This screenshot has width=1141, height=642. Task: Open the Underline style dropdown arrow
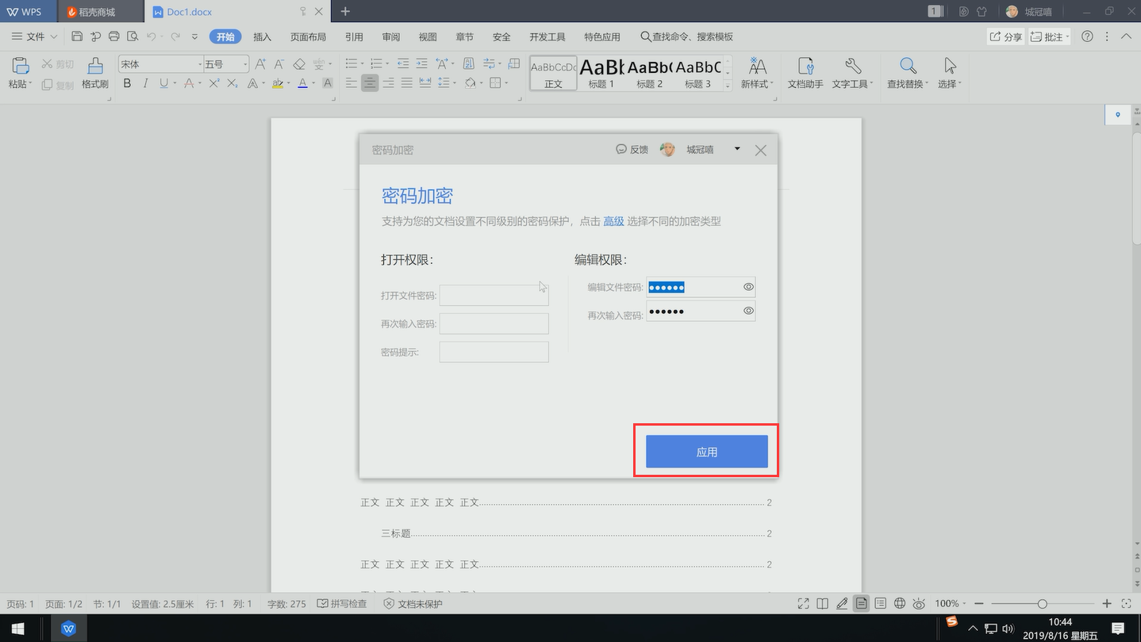(175, 84)
